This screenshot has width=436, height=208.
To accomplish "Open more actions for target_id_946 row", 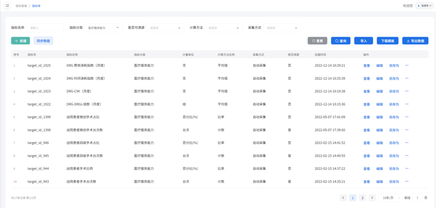I will coord(407,143).
